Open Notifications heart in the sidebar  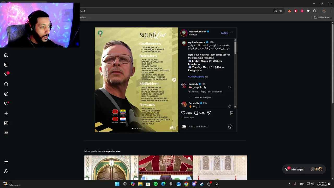pyautogui.click(x=6, y=104)
